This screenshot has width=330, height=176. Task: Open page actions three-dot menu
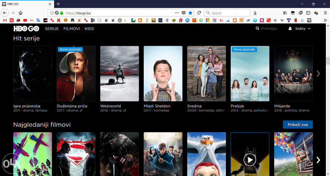[177, 13]
